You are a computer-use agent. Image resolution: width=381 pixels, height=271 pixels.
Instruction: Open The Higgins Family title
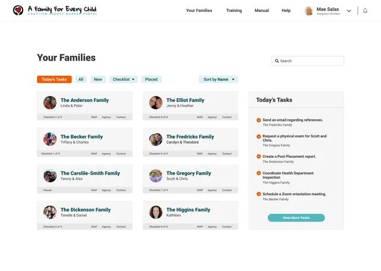click(x=188, y=210)
